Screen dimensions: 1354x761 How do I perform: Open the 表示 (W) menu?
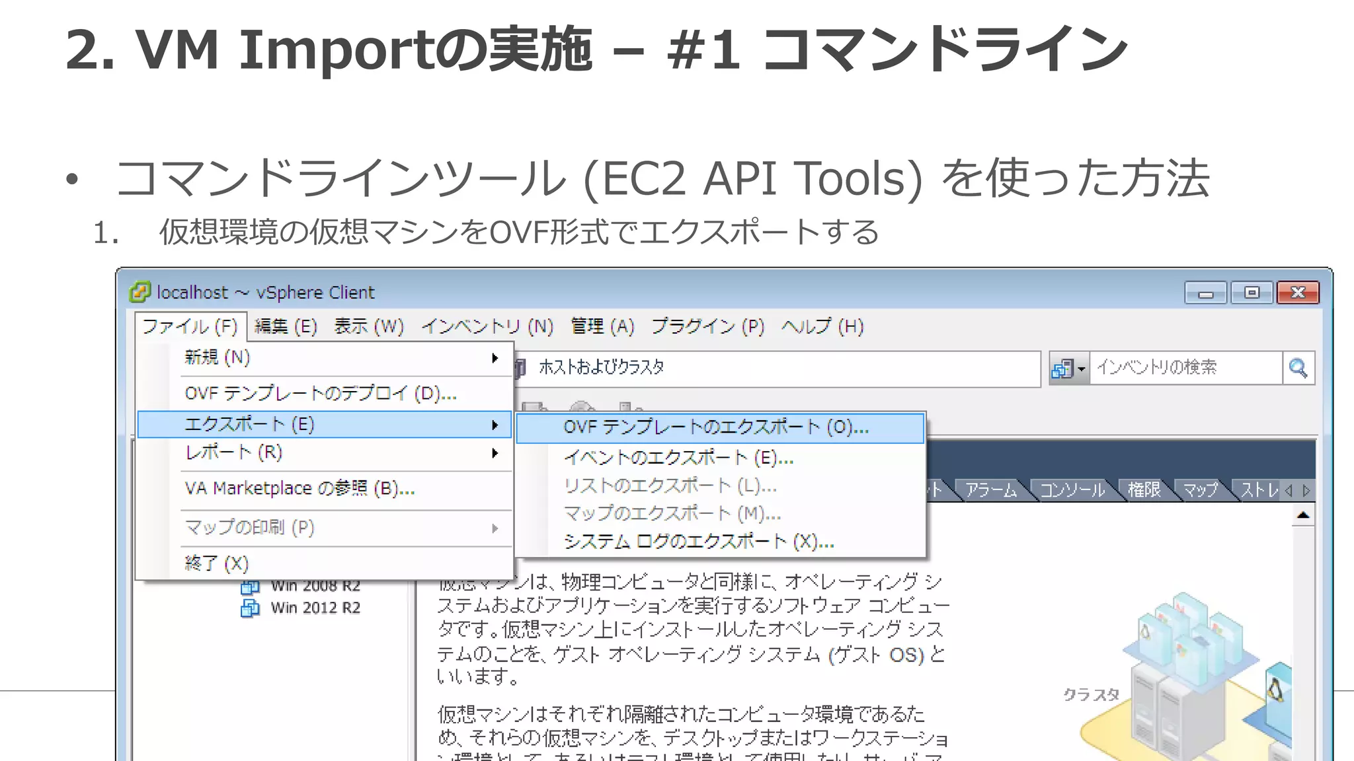[x=368, y=326]
